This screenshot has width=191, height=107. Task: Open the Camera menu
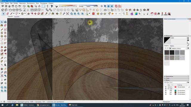(x=16, y=3)
